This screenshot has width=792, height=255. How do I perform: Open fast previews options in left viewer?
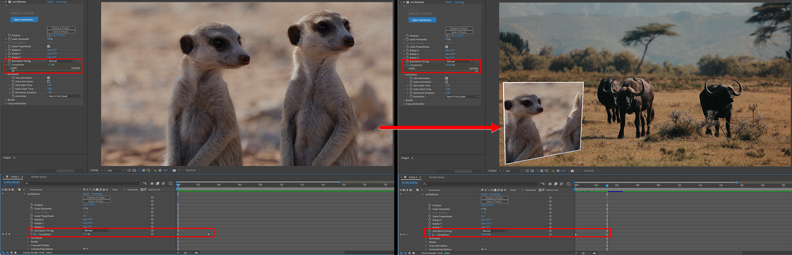click(x=129, y=170)
